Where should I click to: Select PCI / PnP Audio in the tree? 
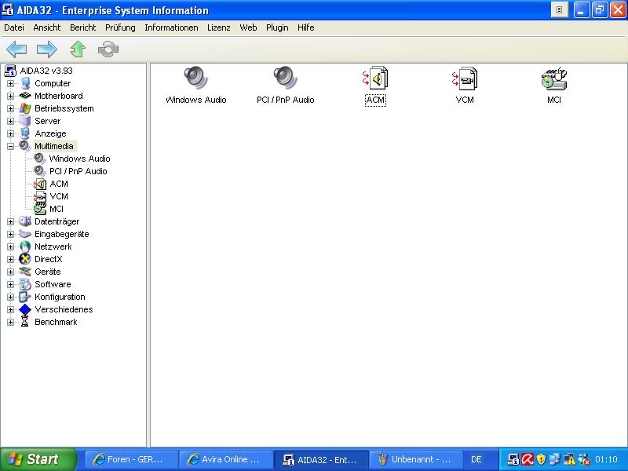pos(78,171)
